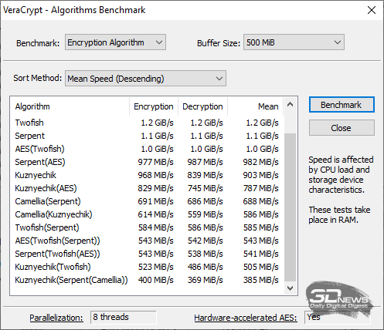Sort by the Algorithm column header

coord(70,106)
